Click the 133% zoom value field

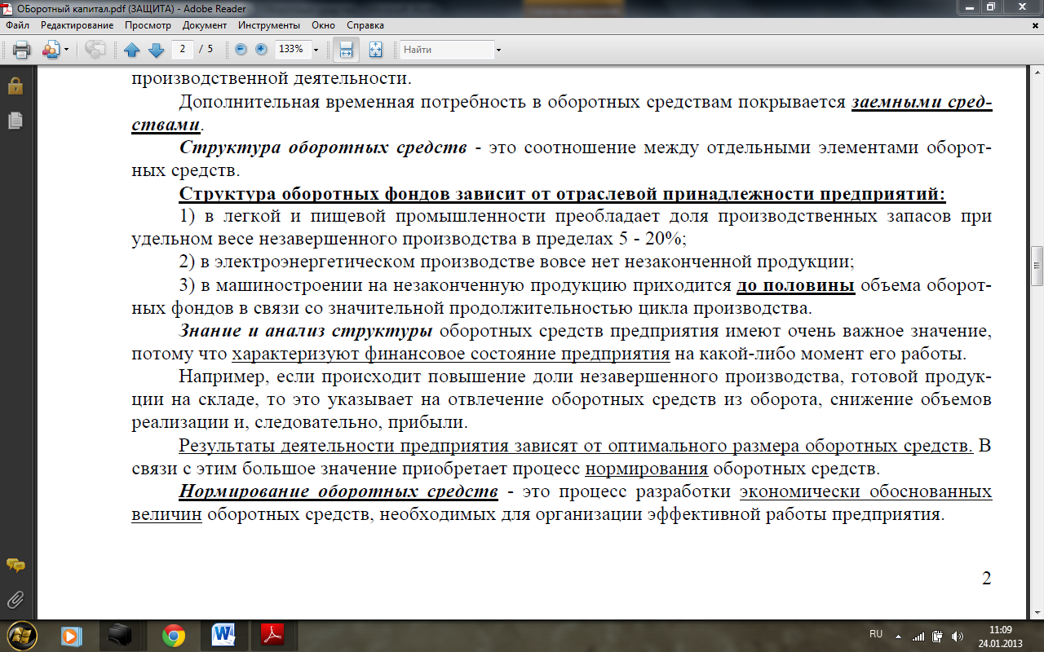292,49
